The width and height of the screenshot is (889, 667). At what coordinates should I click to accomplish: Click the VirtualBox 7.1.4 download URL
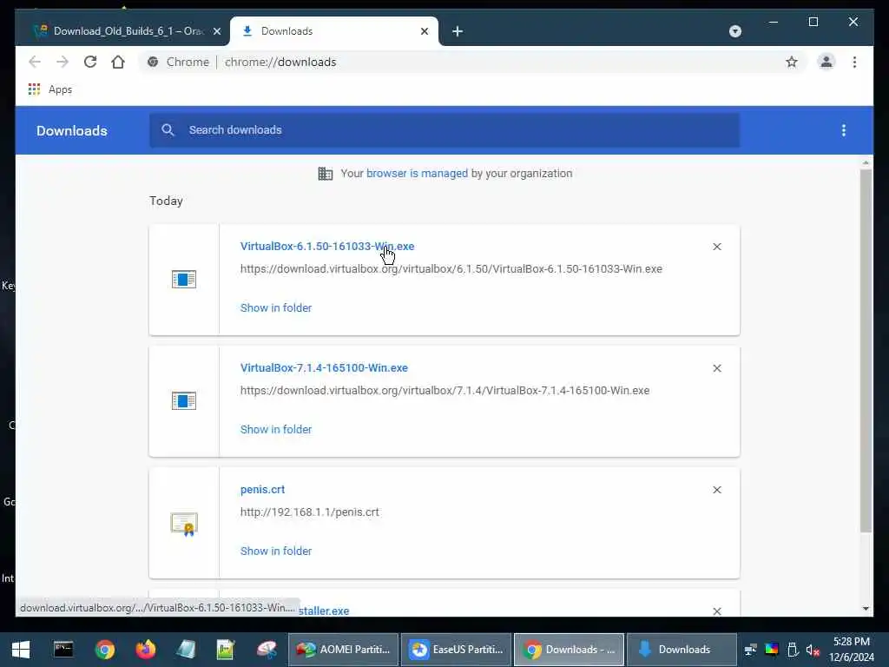444,391
